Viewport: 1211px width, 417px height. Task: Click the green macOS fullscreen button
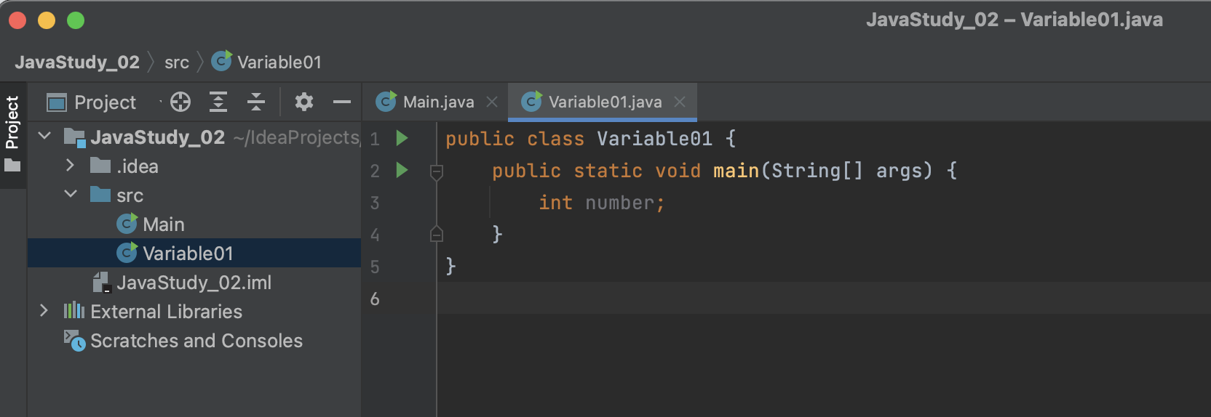[76, 20]
